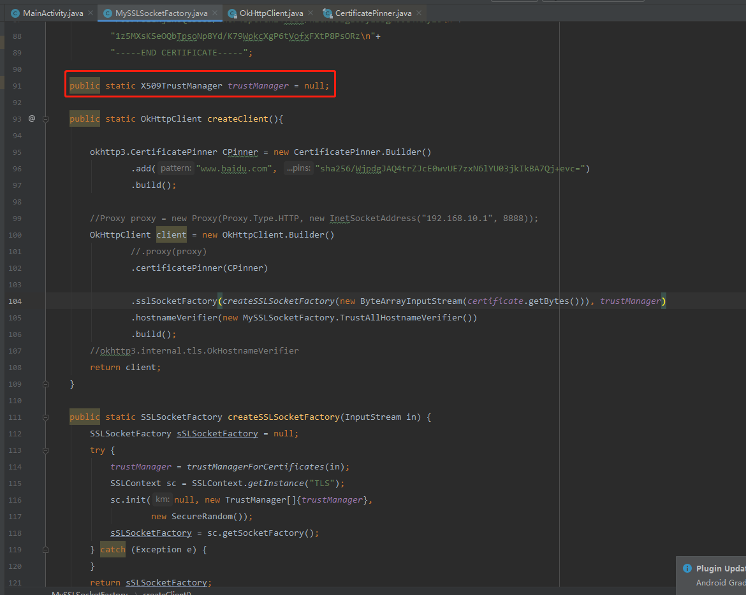Click the fold marker at line 119 catch

click(46, 550)
